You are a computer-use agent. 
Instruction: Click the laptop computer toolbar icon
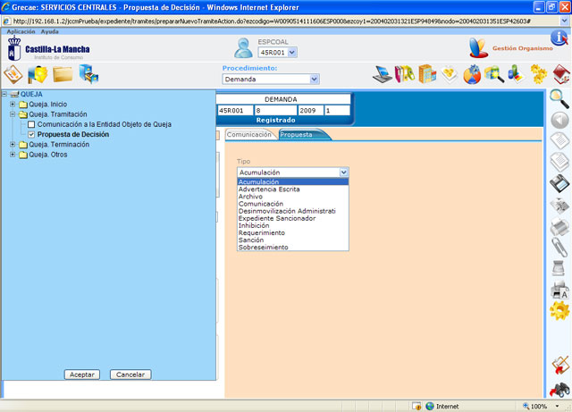382,73
